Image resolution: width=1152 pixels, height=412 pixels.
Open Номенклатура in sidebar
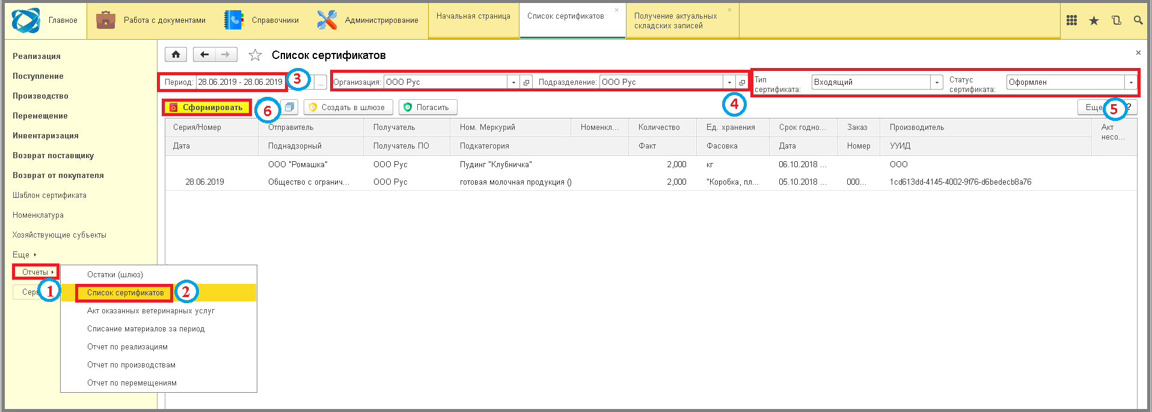[x=38, y=215]
